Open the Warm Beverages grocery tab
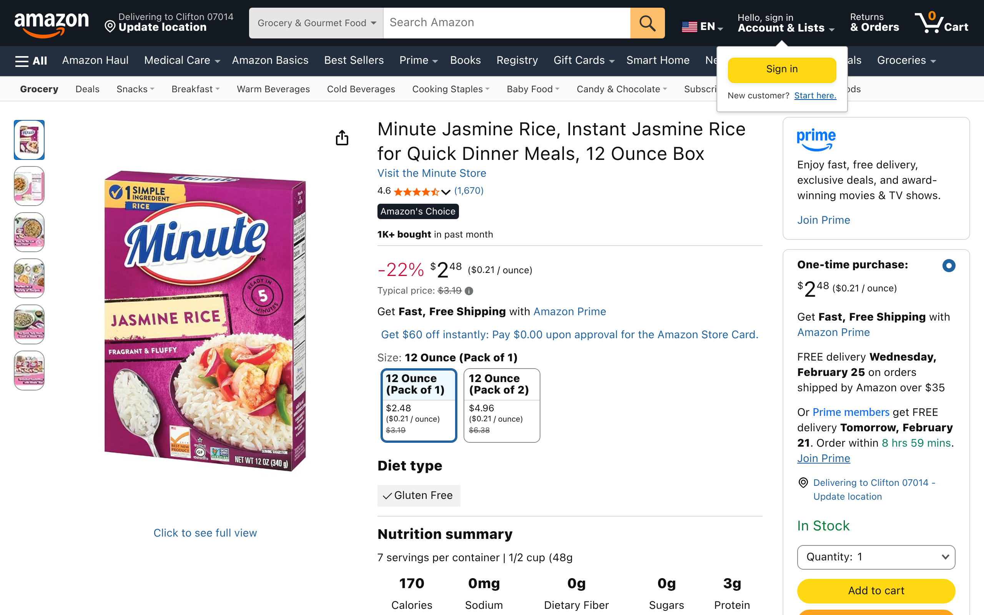 pyautogui.click(x=273, y=89)
